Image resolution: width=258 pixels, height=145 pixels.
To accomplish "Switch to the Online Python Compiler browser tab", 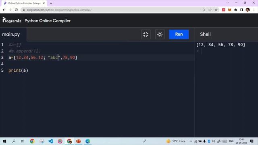I will coord(24,3).
